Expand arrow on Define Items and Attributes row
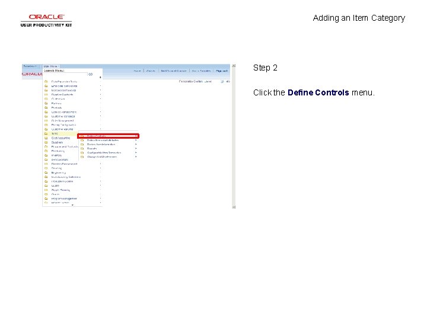 pos(136,140)
